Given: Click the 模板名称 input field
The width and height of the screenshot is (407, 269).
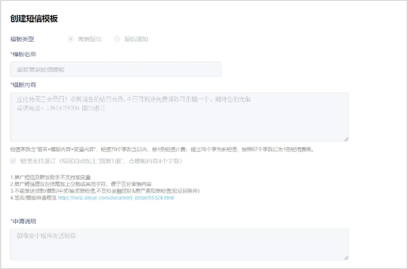Looking at the screenshot, I should [116, 69].
